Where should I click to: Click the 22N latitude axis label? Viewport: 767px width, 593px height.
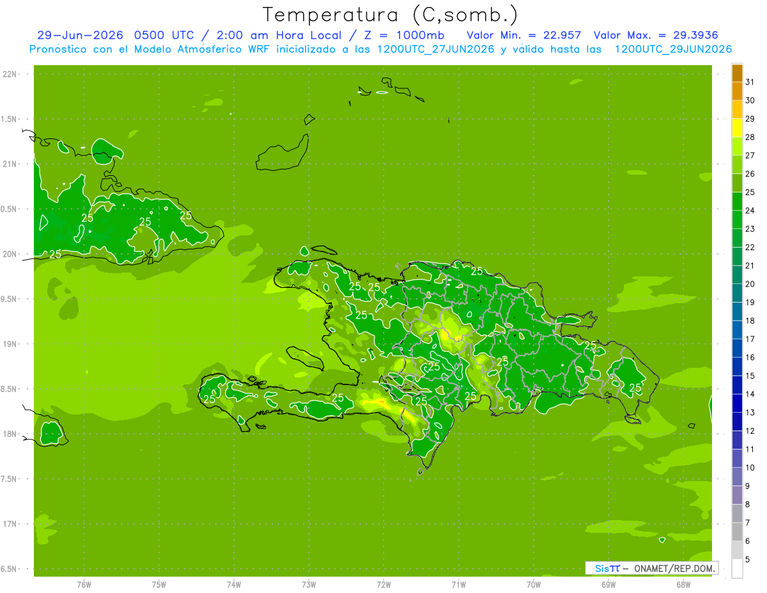[x=10, y=74]
